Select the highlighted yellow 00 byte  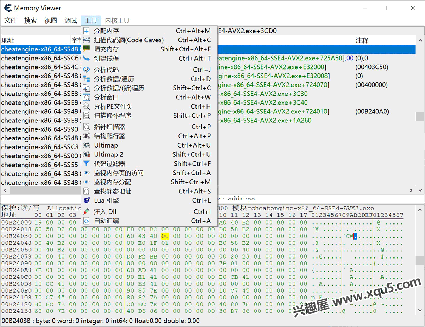tap(165, 236)
